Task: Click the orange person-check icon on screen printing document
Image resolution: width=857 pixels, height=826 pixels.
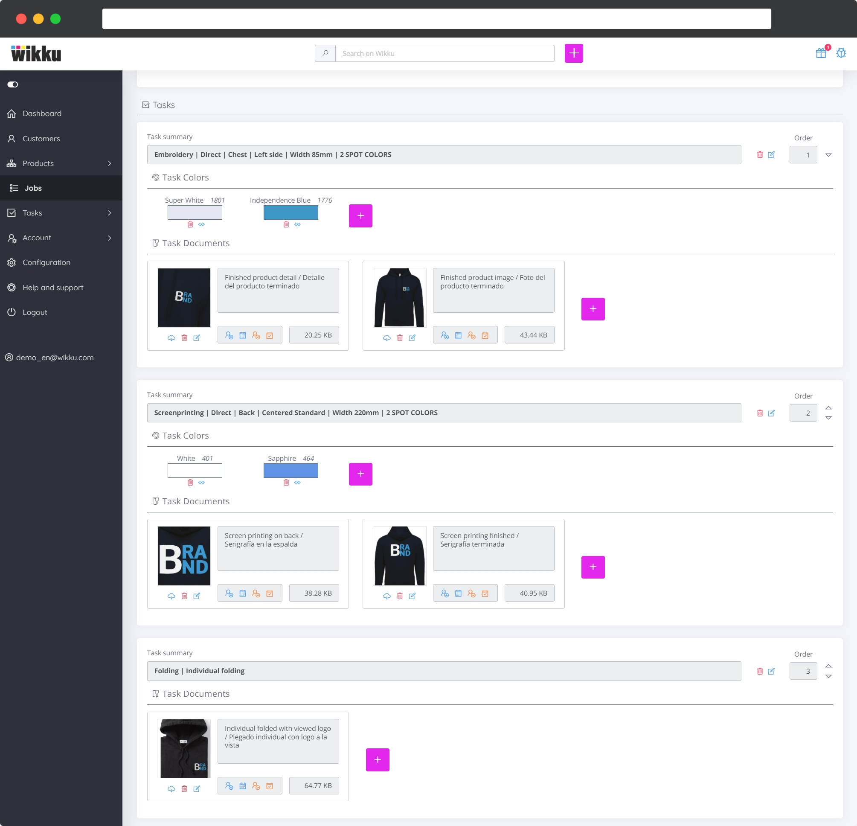Action: (x=256, y=593)
